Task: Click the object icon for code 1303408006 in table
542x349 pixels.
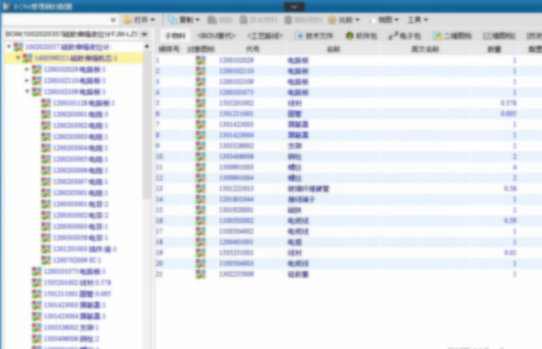Action: pyautogui.click(x=200, y=157)
